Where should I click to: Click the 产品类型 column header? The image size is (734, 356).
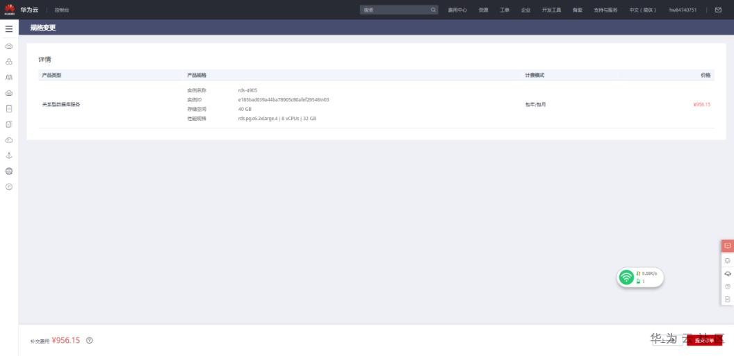point(51,75)
